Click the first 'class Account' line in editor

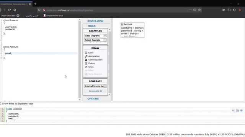(11, 20)
